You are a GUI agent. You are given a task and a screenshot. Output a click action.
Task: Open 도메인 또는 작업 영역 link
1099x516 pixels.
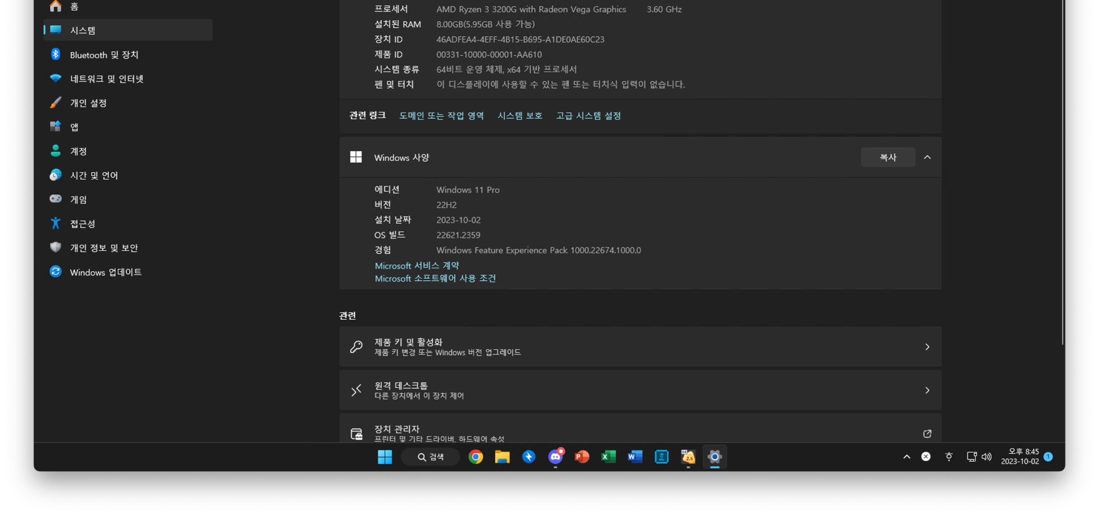441,116
